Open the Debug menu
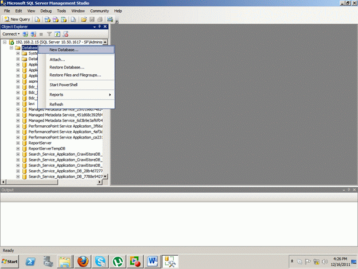This screenshot has width=358, height=269. coord(46,11)
